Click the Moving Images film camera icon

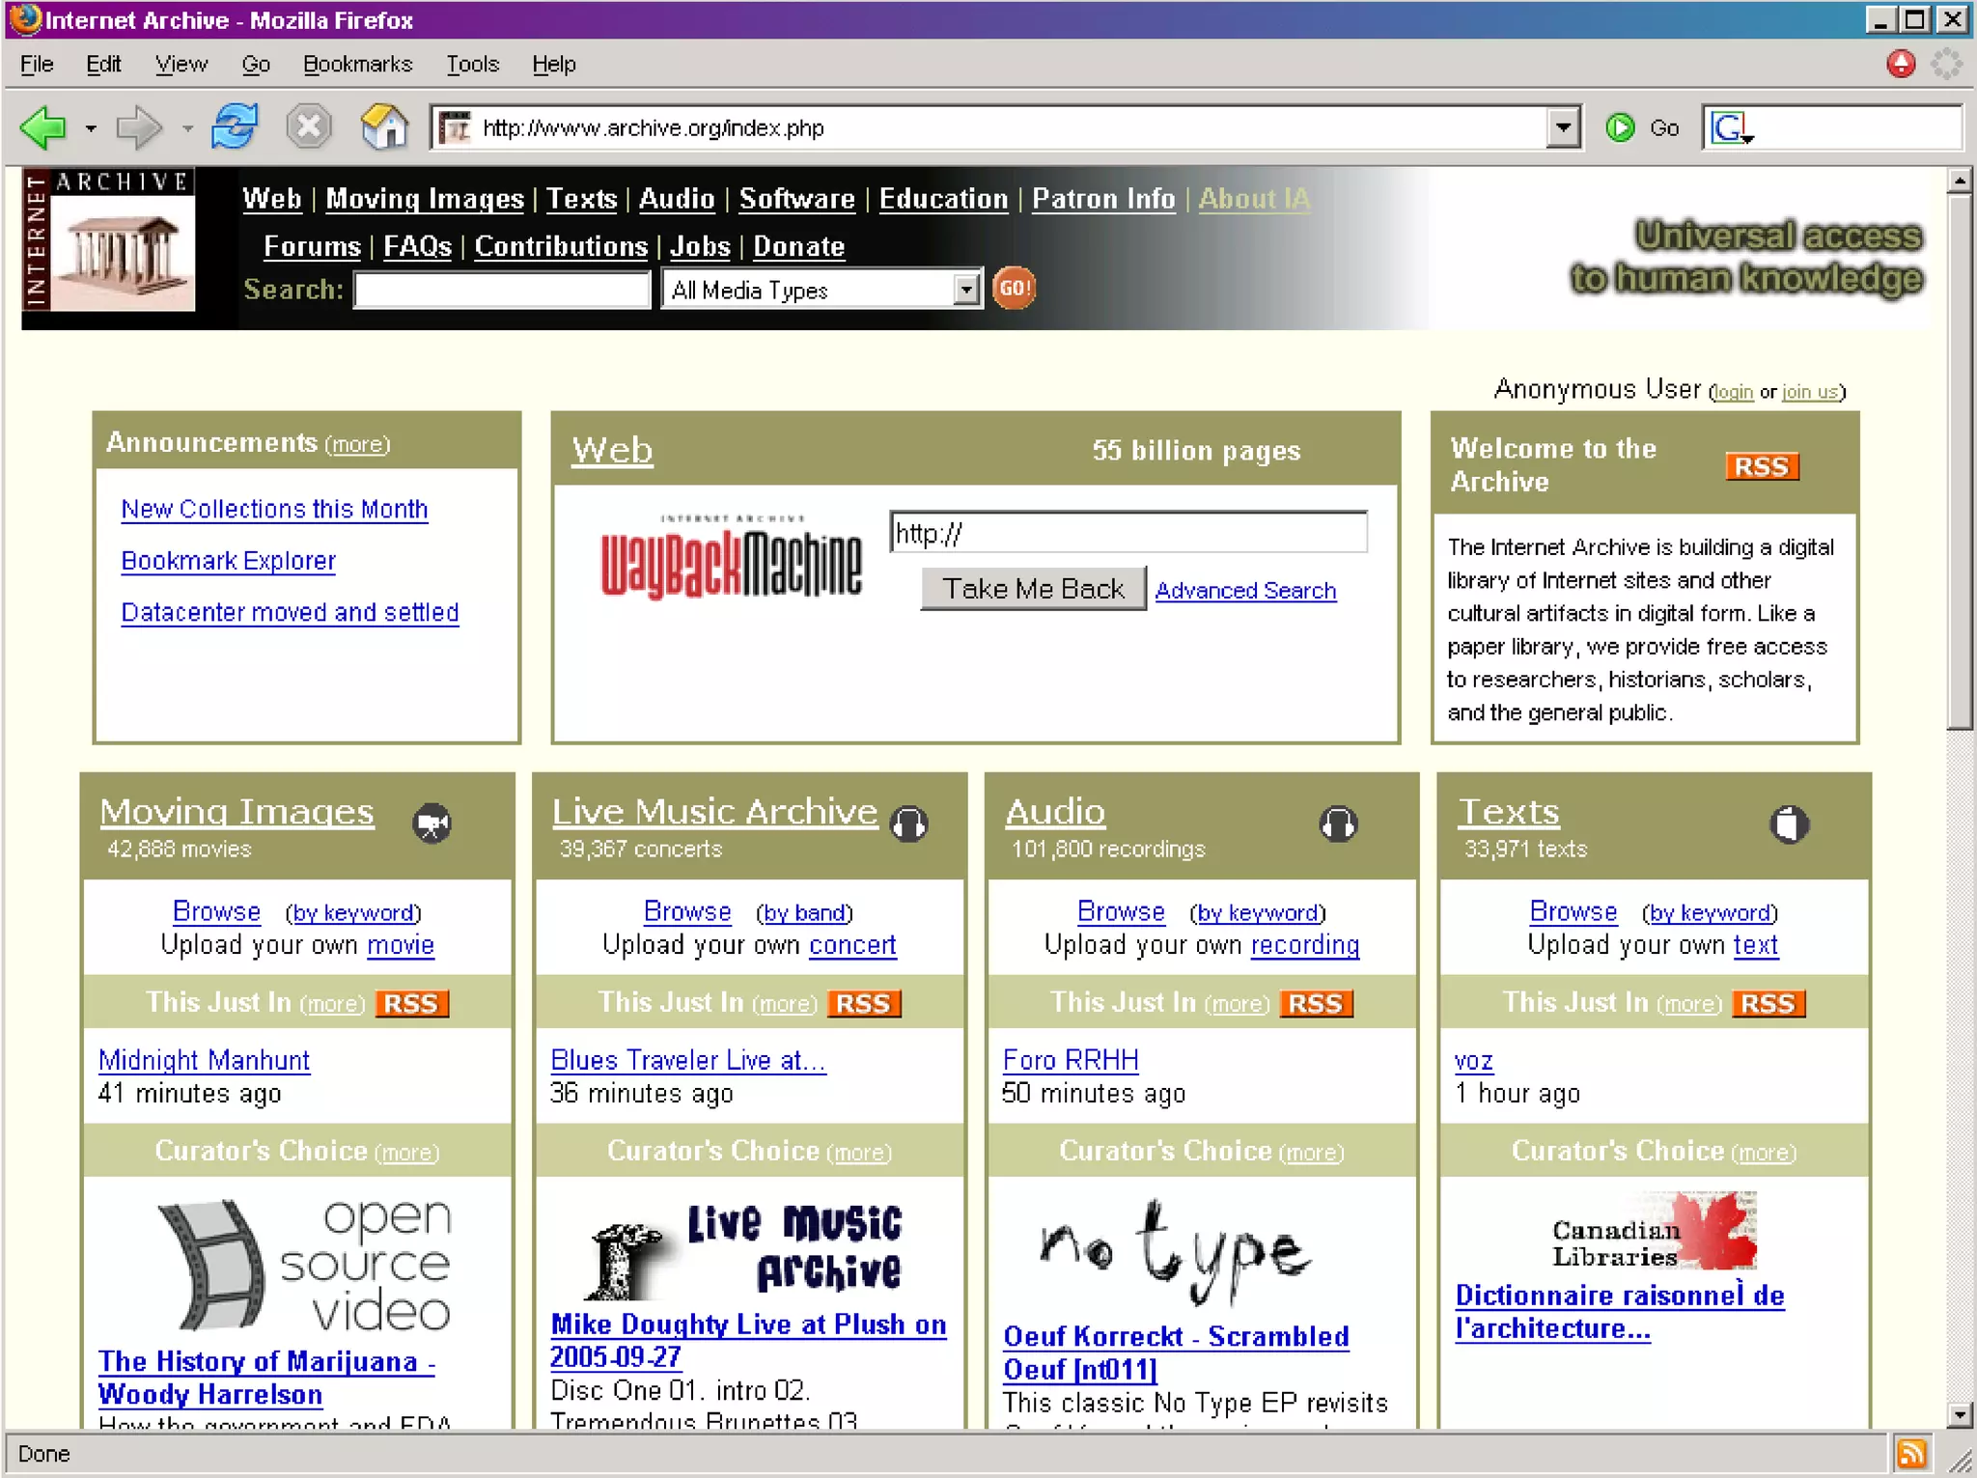click(x=432, y=823)
